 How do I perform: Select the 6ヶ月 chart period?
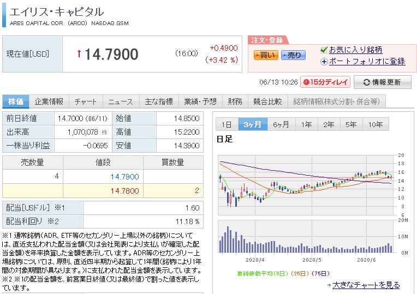(x=281, y=124)
